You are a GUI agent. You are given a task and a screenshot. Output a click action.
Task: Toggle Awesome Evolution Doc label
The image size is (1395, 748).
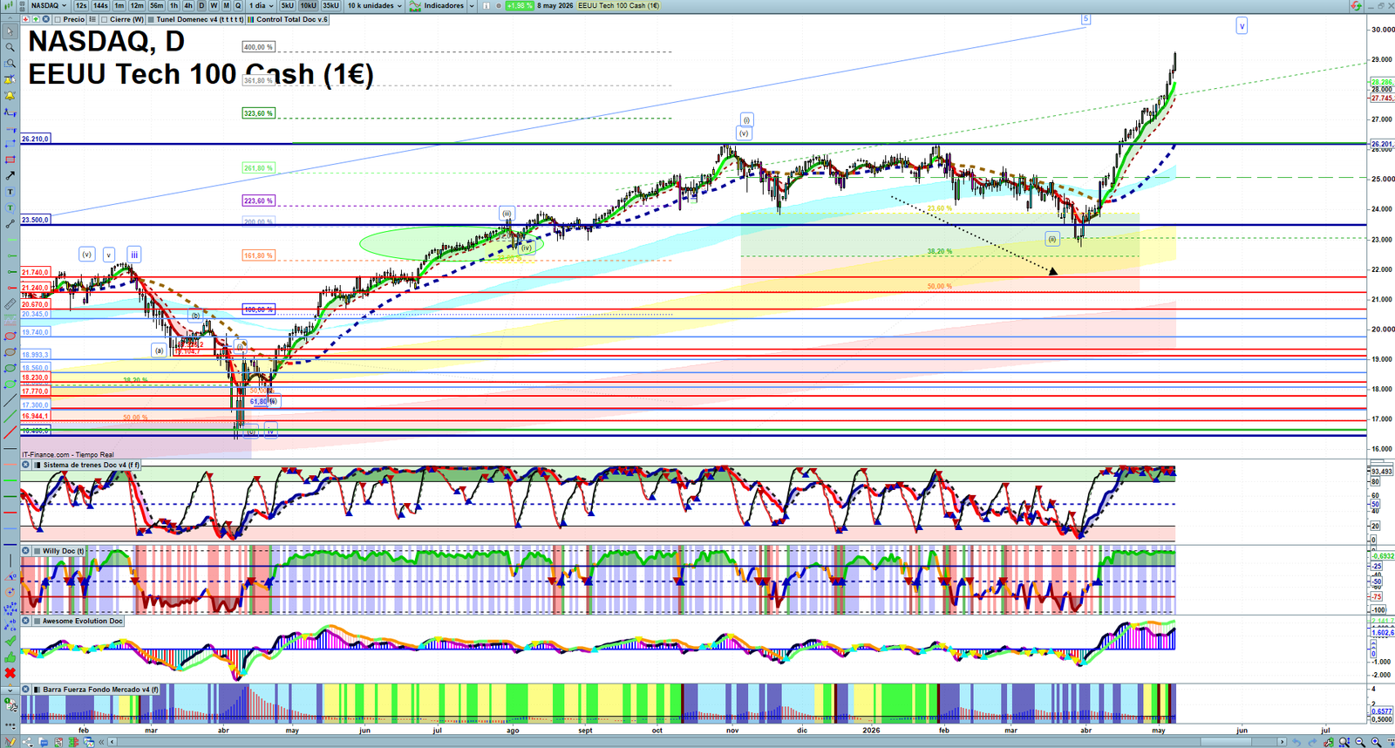pos(83,622)
